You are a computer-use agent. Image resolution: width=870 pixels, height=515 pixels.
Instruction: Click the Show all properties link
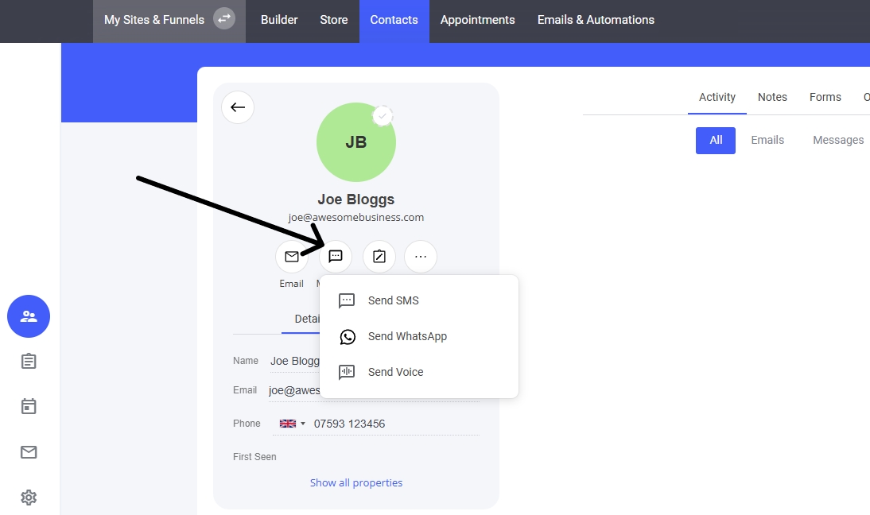[356, 482]
